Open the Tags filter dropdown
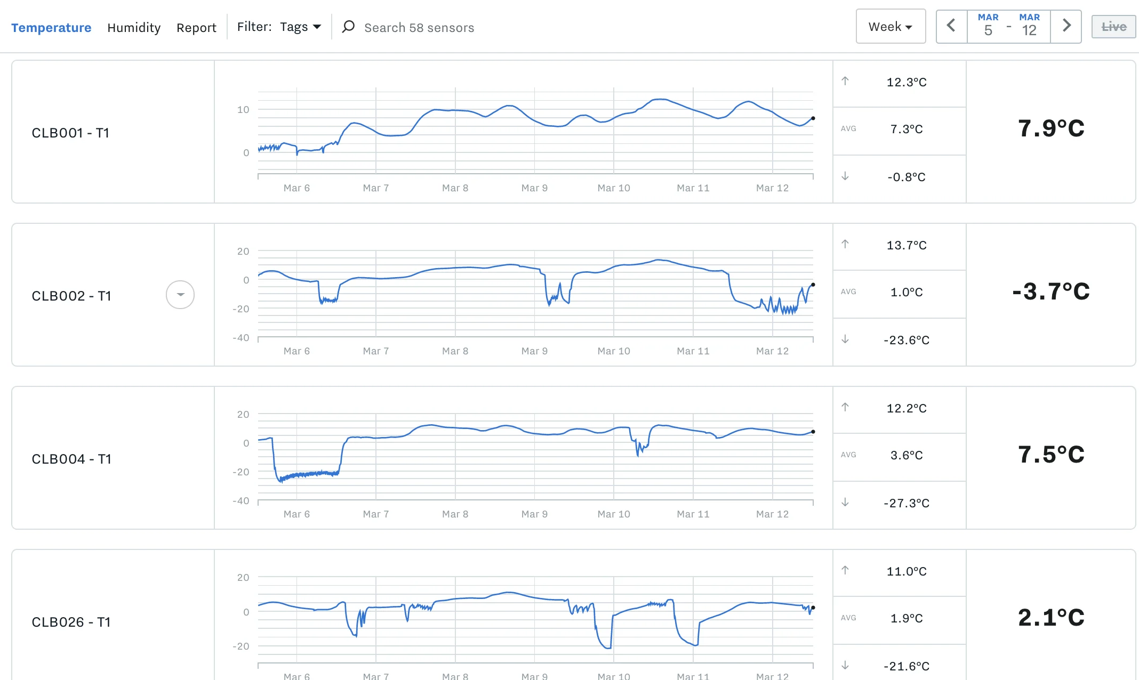Viewport: 1139px width, 680px height. coord(300,27)
